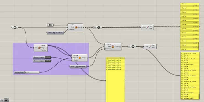Click the "174 Line-like Curve" row
The width and height of the screenshot is (204, 102).
click(x=190, y=53)
